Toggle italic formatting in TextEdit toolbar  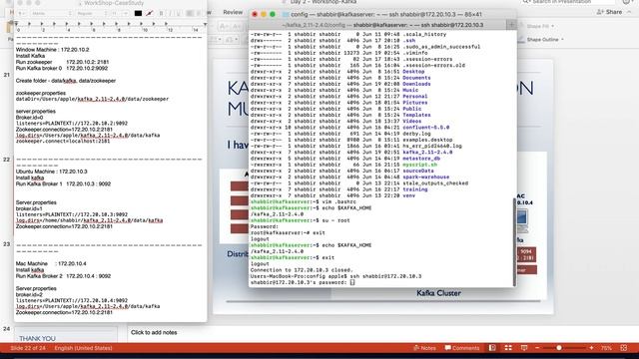[x=170, y=13]
